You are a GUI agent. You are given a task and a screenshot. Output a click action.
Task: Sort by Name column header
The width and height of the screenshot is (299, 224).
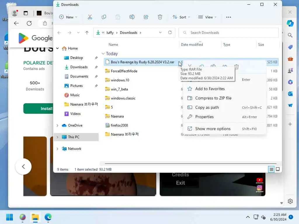coord(113,45)
